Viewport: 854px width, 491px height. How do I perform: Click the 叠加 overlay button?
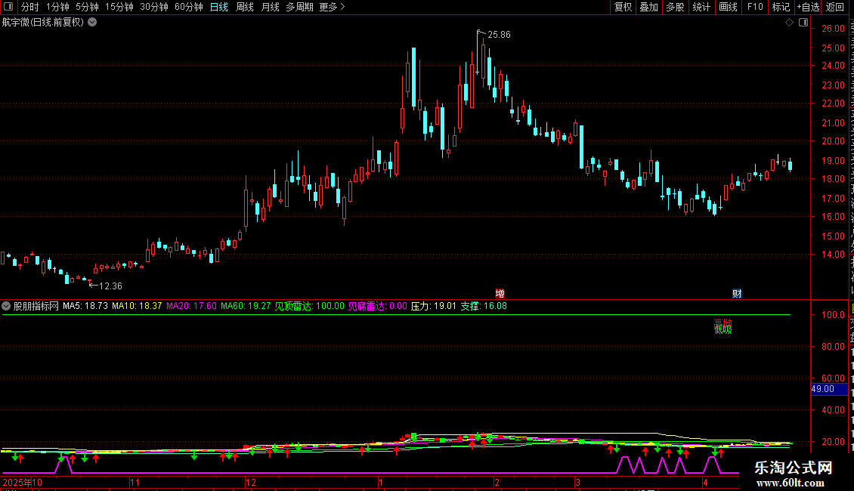(x=648, y=7)
